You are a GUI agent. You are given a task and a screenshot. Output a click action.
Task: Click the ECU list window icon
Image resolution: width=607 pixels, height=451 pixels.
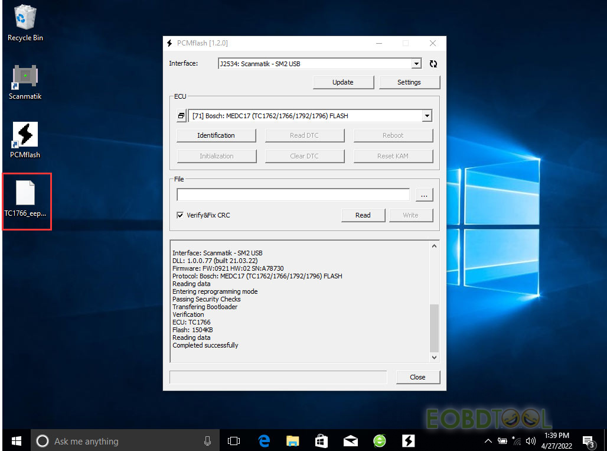pos(181,116)
